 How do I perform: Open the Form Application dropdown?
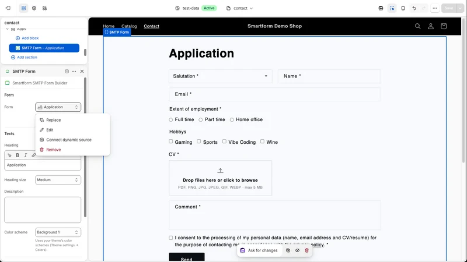(x=58, y=107)
